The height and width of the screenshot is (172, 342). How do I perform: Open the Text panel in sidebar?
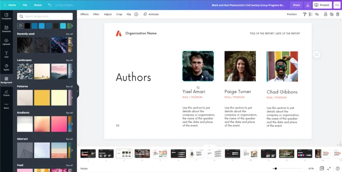tap(6, 55)
